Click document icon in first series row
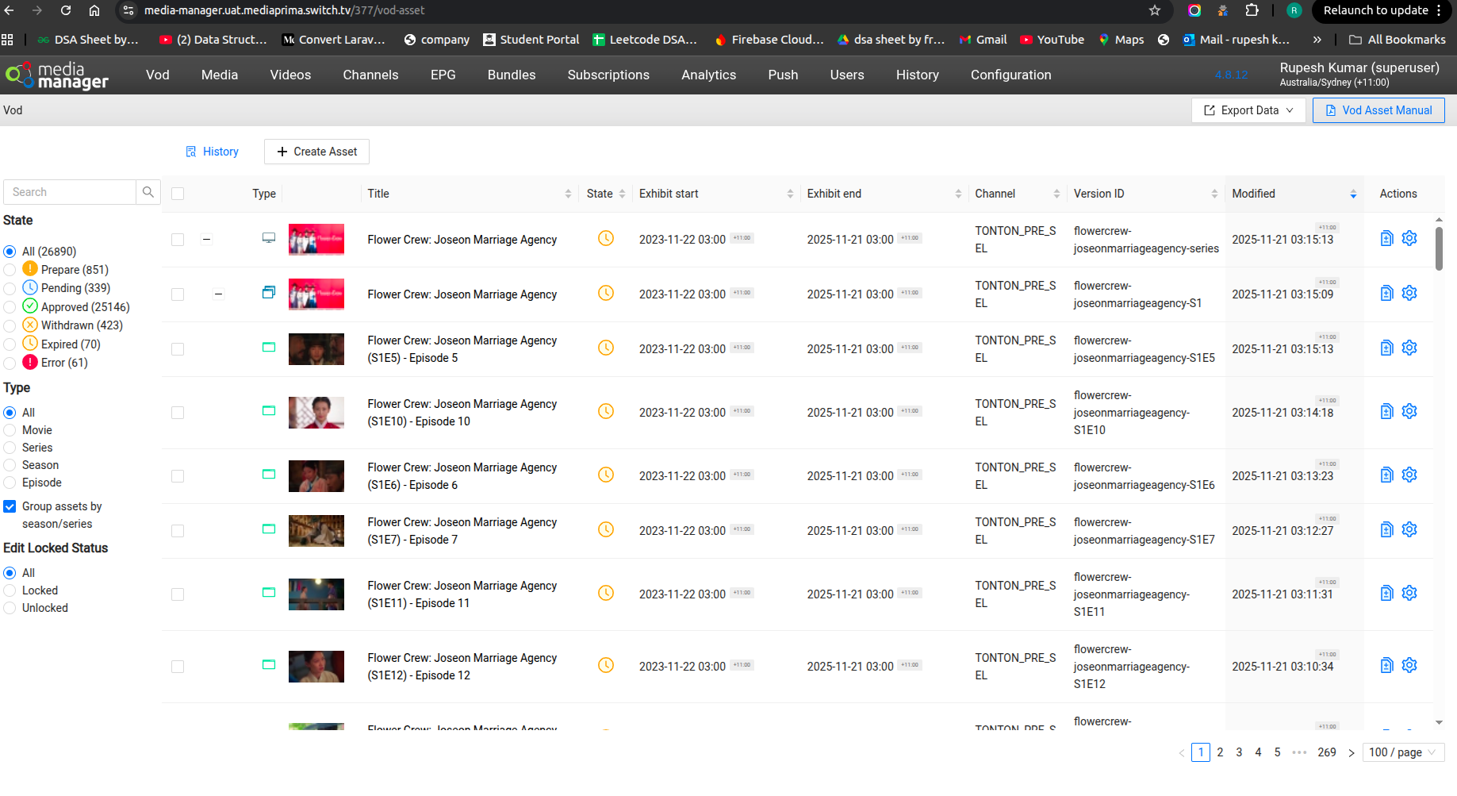The width and height of the screenshot is (1457, 796). click(x=1386, y=239)
